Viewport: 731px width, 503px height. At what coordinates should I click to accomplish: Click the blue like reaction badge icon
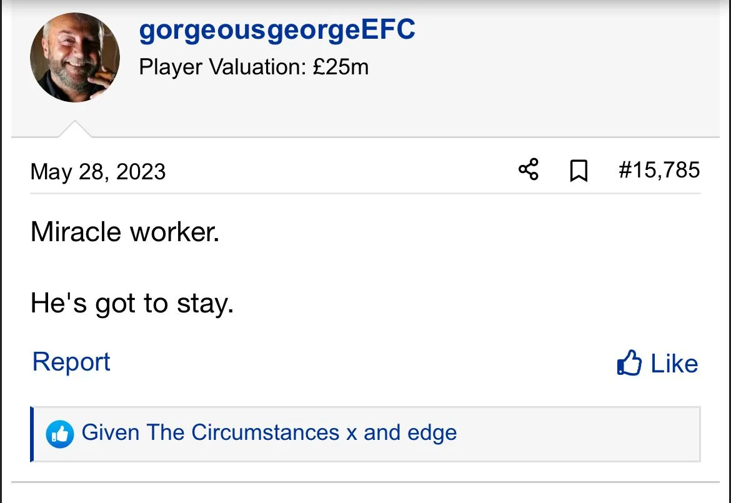pyautogui.click(x=60, y=434)
